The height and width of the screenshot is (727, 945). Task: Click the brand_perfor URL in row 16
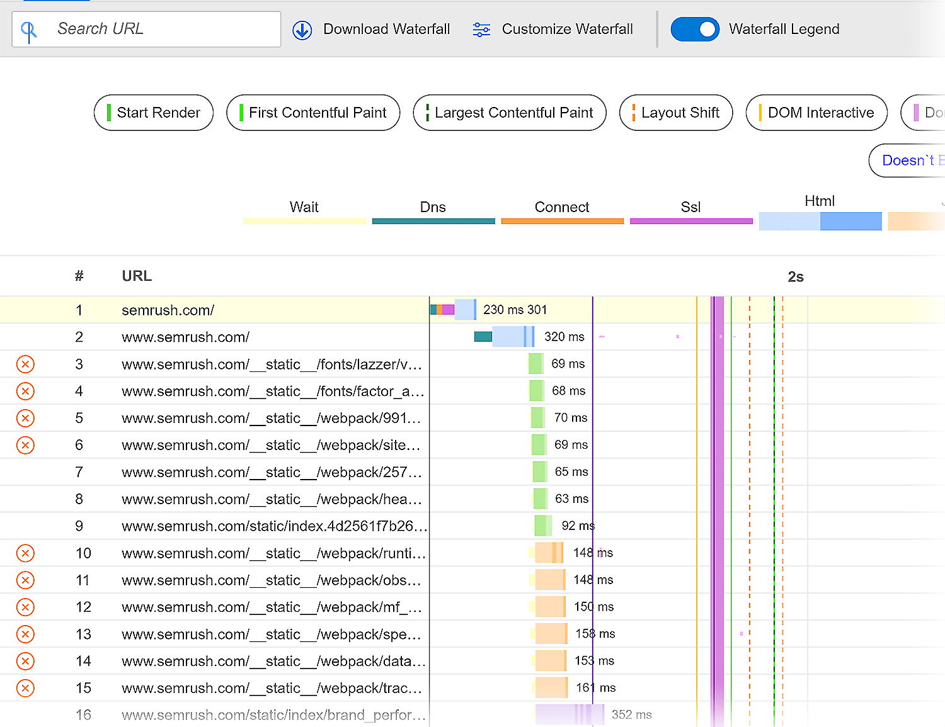274,715
